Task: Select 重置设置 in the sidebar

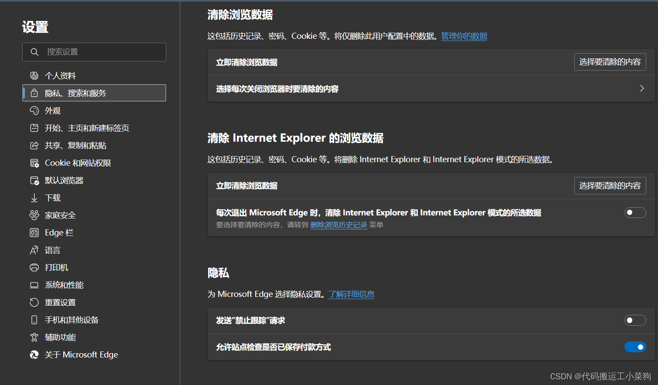Action: (94, 302)
